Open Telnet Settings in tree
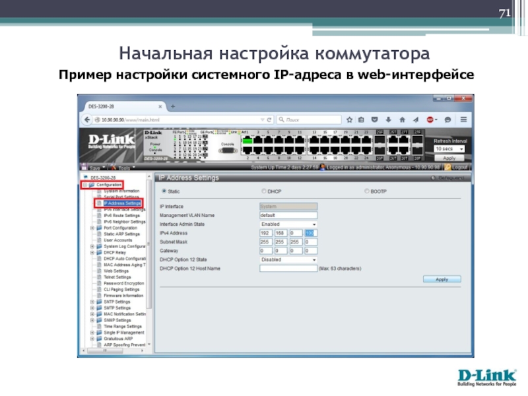The width and height of the screenshot is (528, 396). click(117, 277)
